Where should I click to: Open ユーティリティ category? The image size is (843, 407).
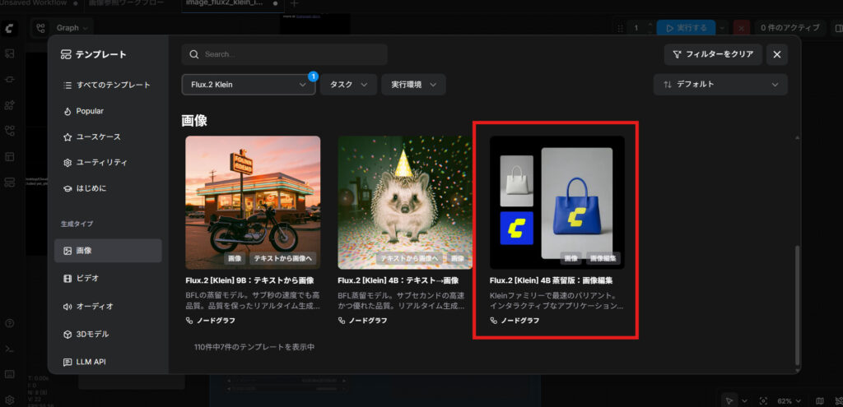[x=101, y=162]
